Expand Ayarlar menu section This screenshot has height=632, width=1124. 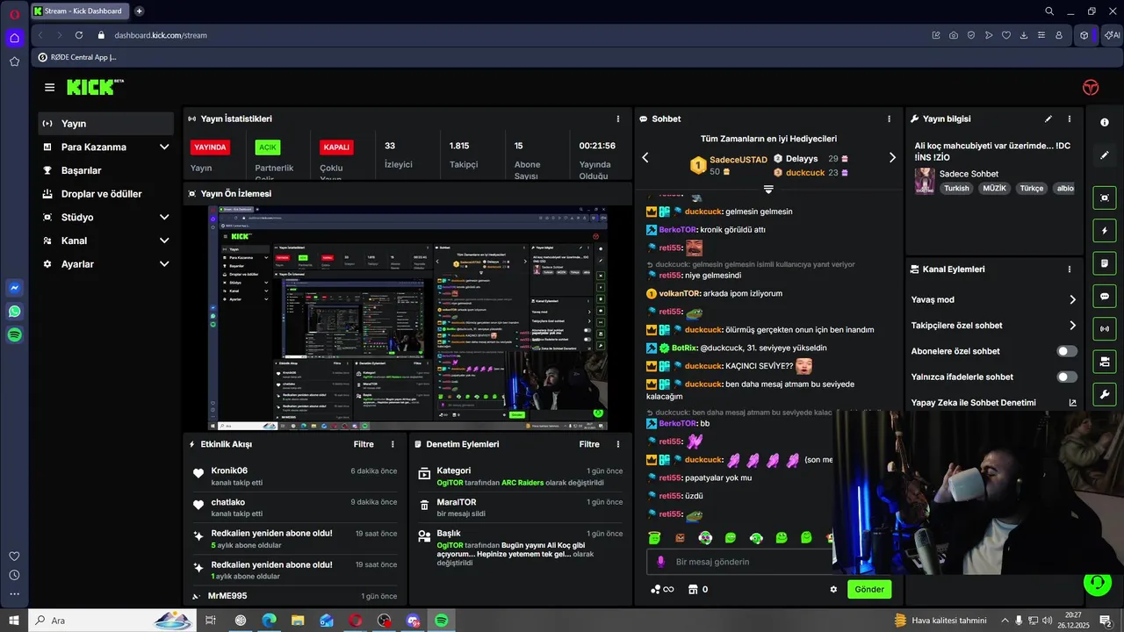point(164,264)
